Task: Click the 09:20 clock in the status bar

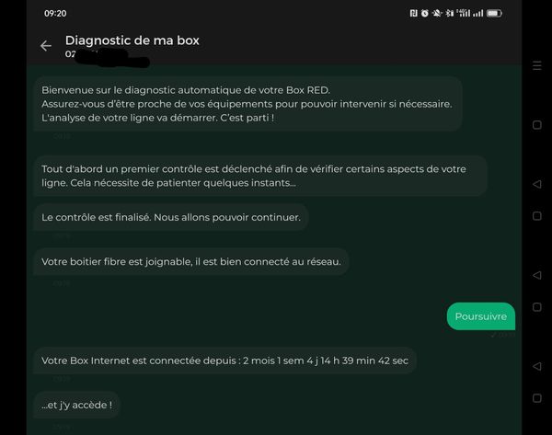Action: 55,14
